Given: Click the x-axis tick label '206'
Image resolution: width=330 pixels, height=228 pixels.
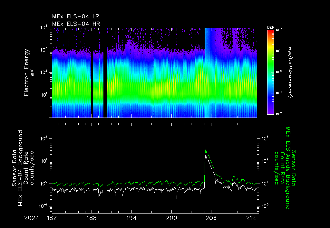Looking at the screenshot, I should tap(211, 218).
